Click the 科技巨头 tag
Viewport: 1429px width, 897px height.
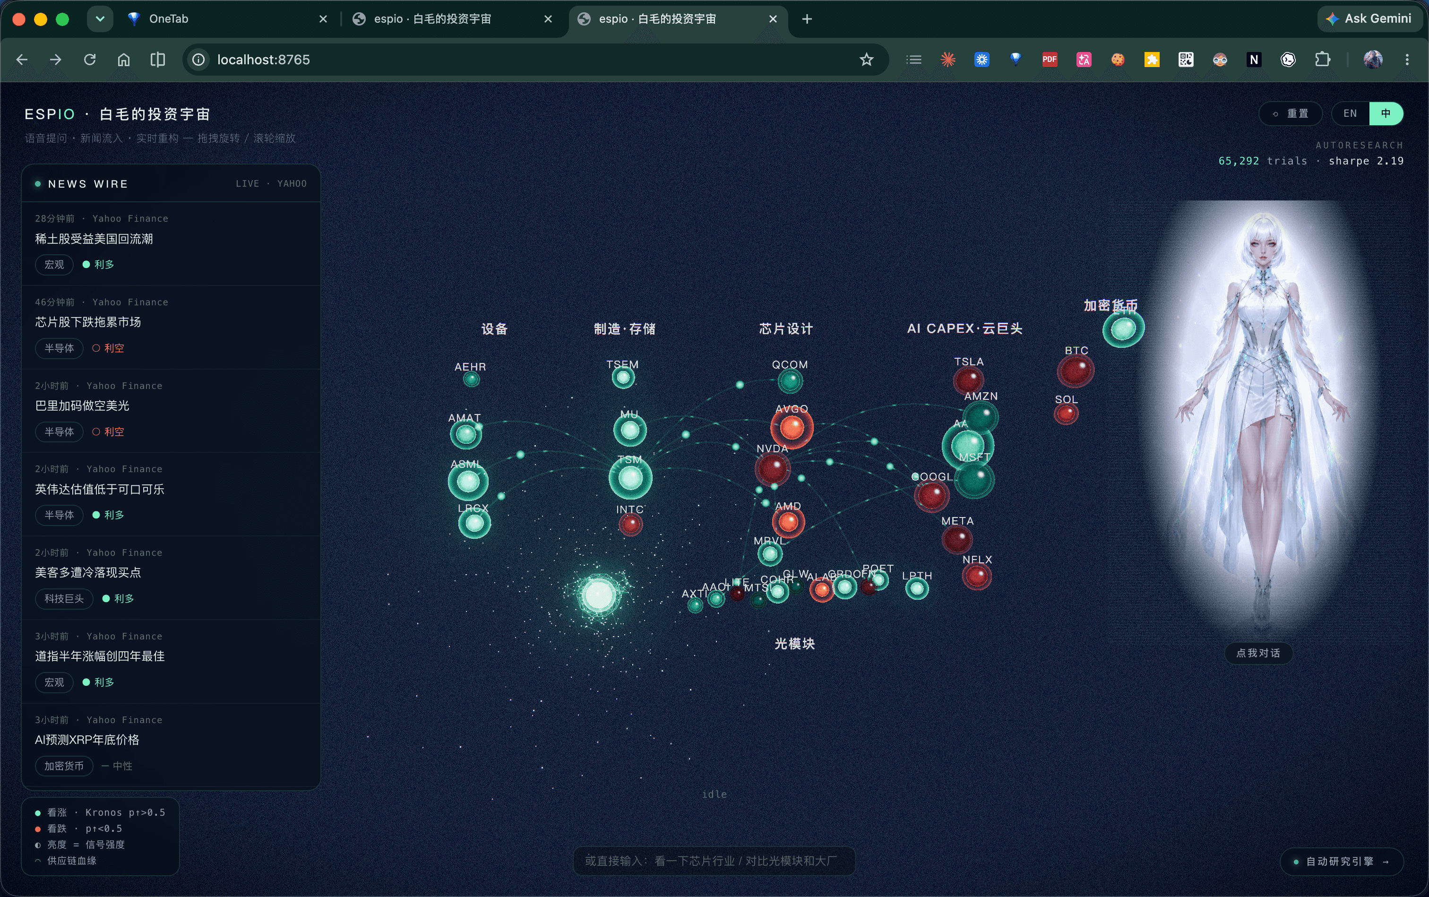tap(64, 599)
